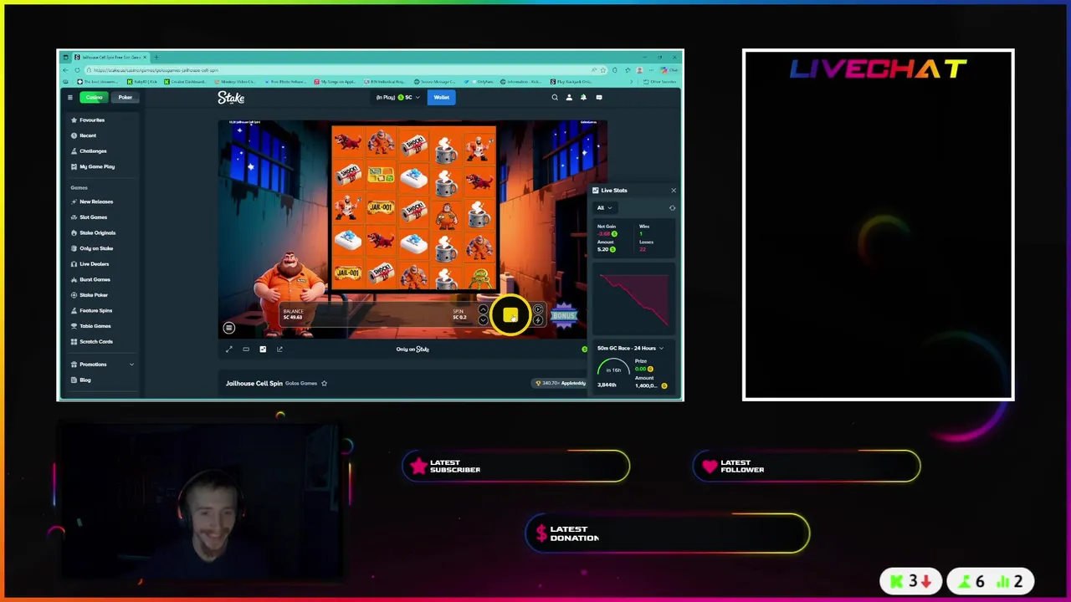Screen dimensions: 1071x602
Task: Open the Stake search
Action: coord(554,98)
